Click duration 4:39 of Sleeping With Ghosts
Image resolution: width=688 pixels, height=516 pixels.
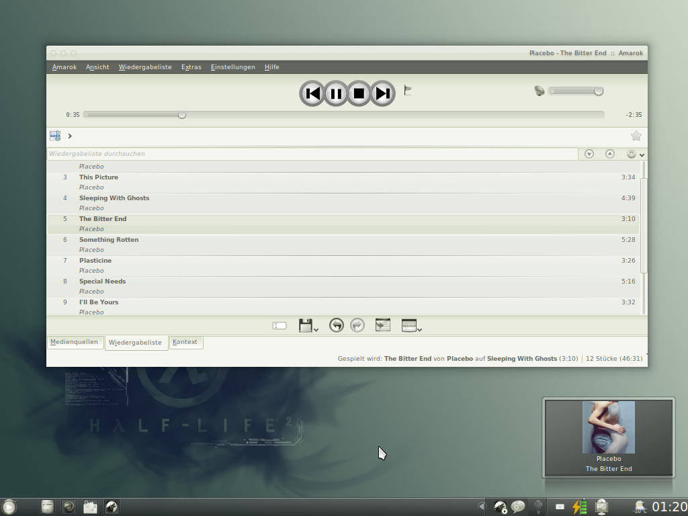(x=628, y=198)
